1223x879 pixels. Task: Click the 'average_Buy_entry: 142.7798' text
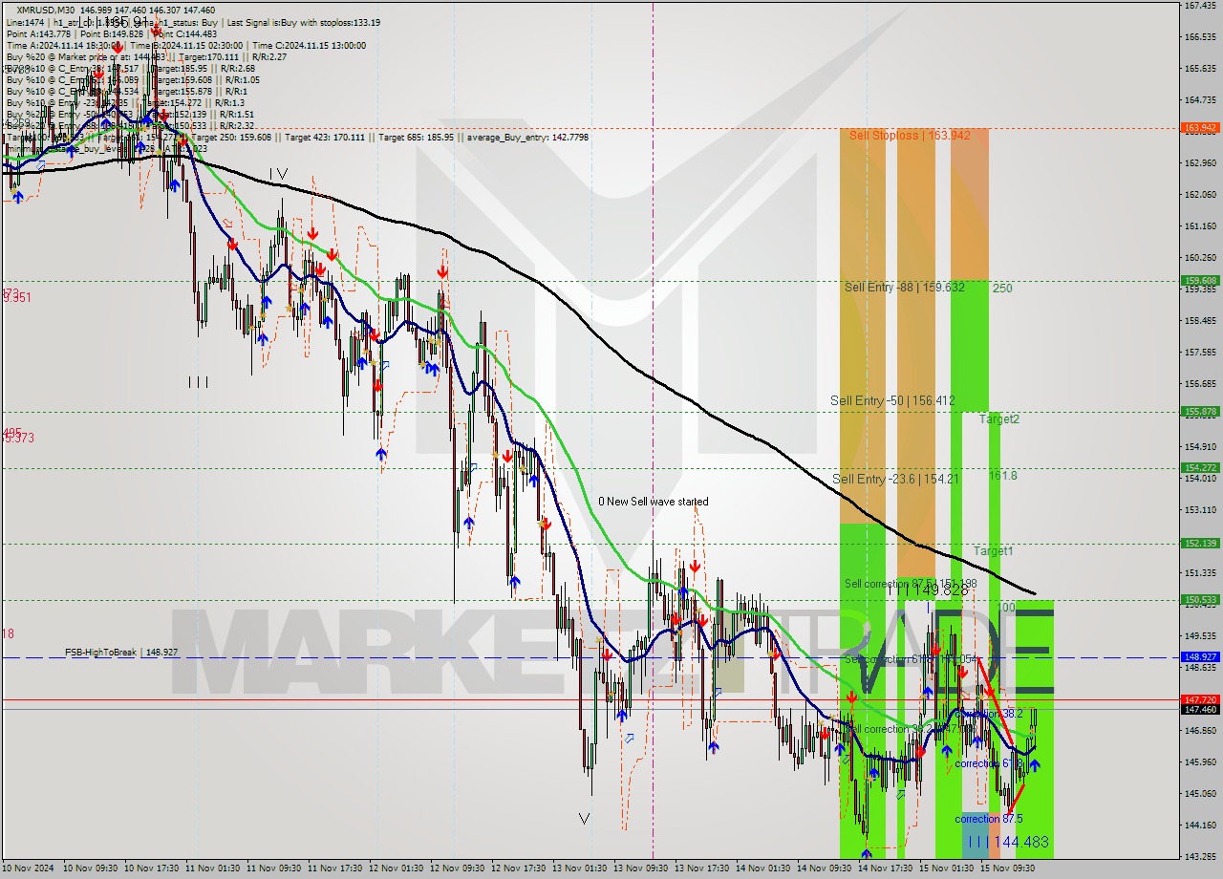[x=527, y=138]
